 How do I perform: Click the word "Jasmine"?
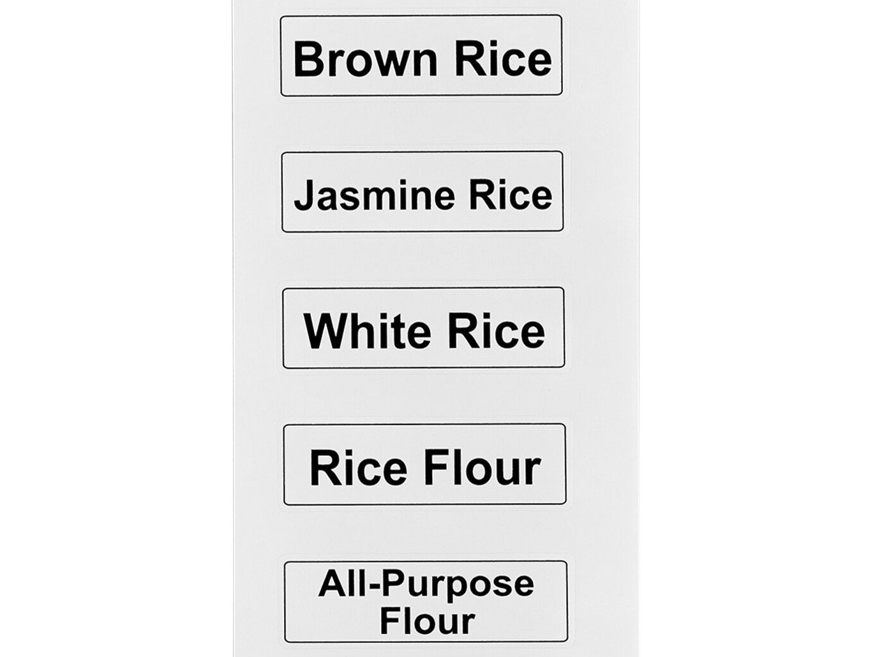pos(374,195)
